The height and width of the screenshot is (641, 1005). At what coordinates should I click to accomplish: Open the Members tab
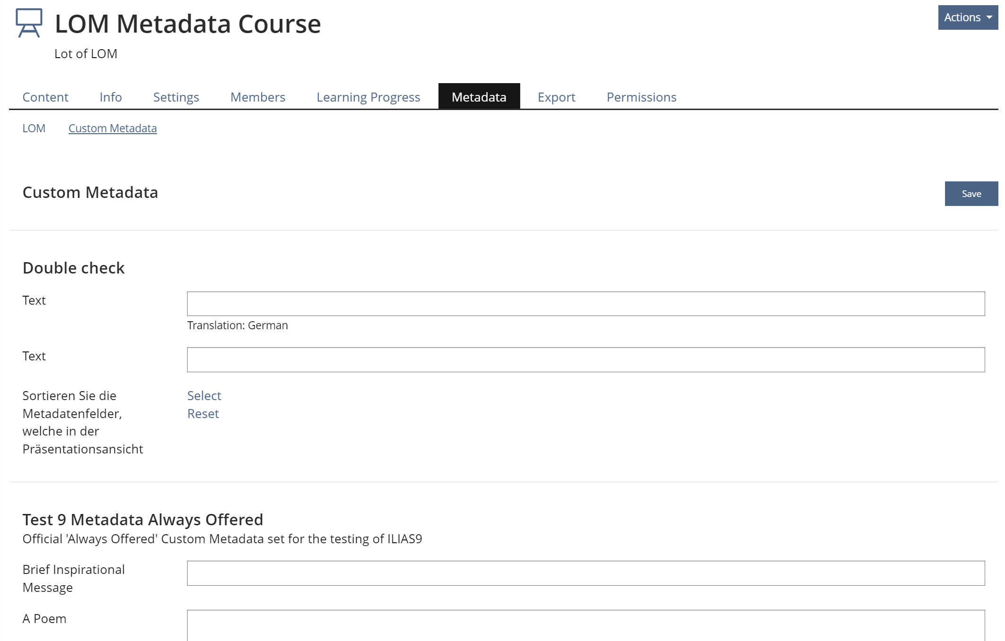coord(258,97)
